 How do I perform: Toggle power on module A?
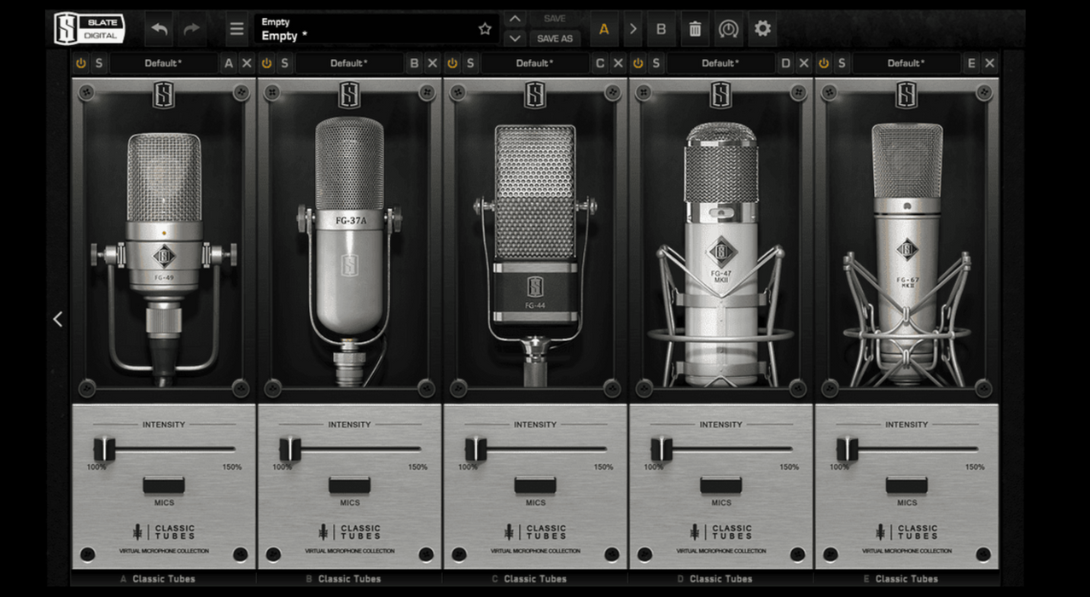[81, 63]
